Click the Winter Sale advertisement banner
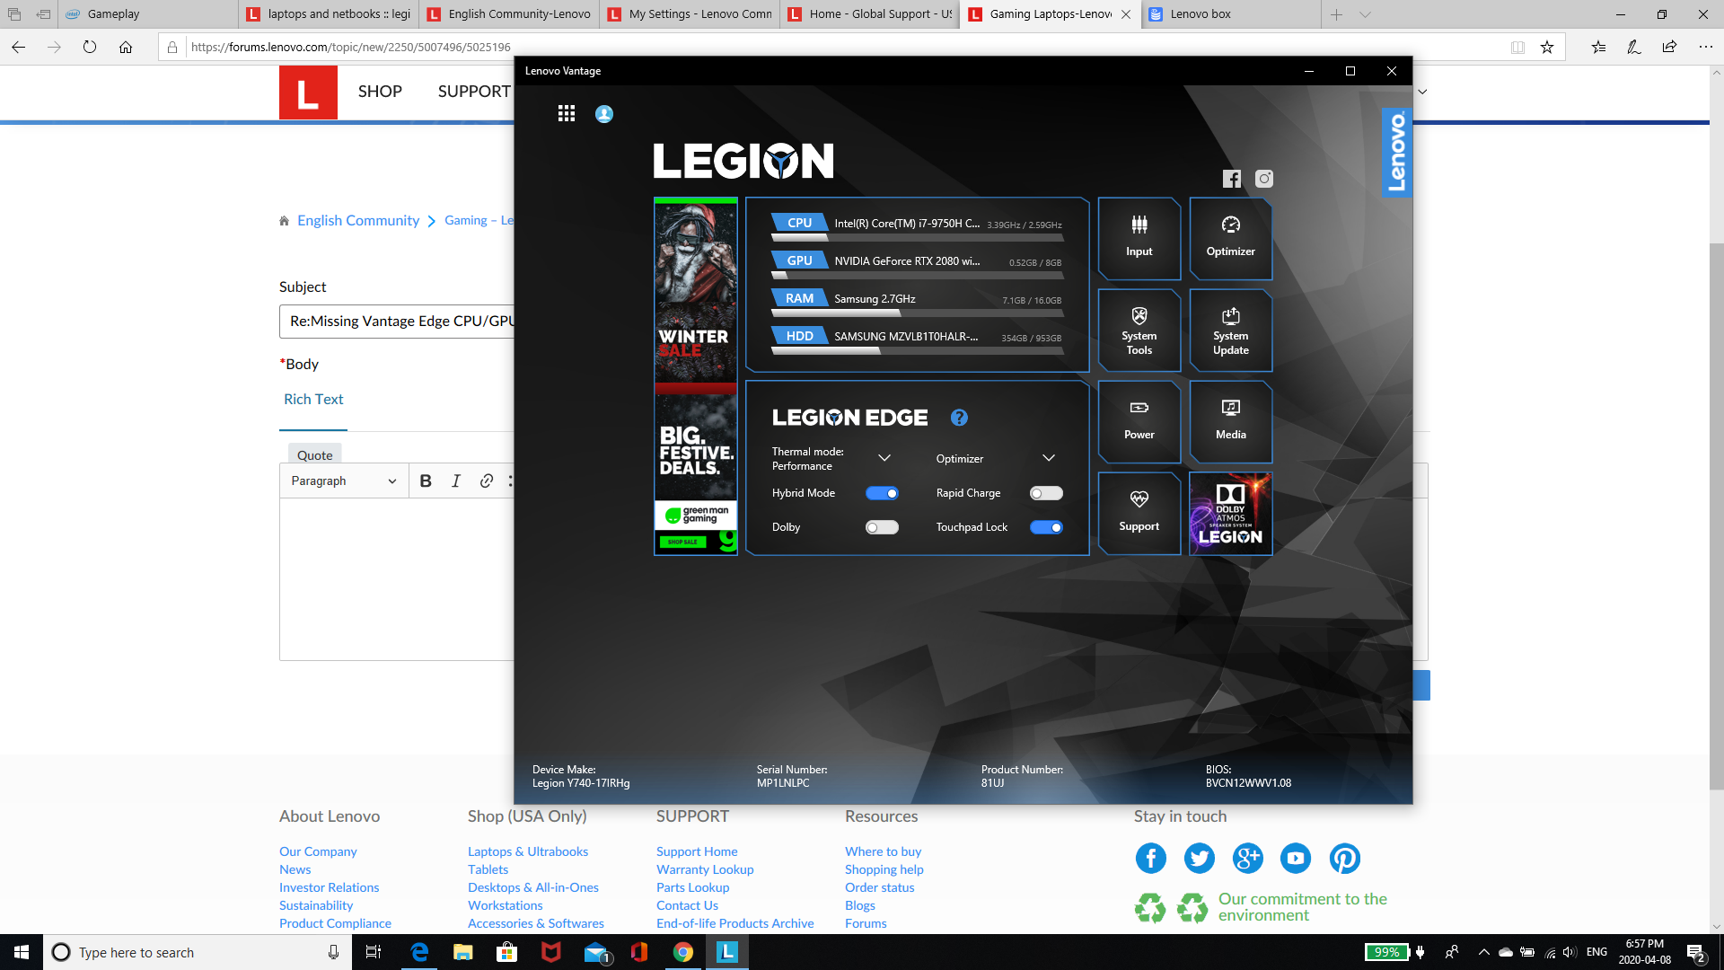 (x=696, y=376)
